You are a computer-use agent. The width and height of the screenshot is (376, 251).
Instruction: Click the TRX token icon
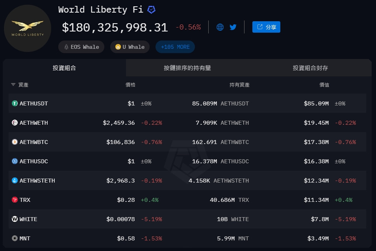click(15, 200)
